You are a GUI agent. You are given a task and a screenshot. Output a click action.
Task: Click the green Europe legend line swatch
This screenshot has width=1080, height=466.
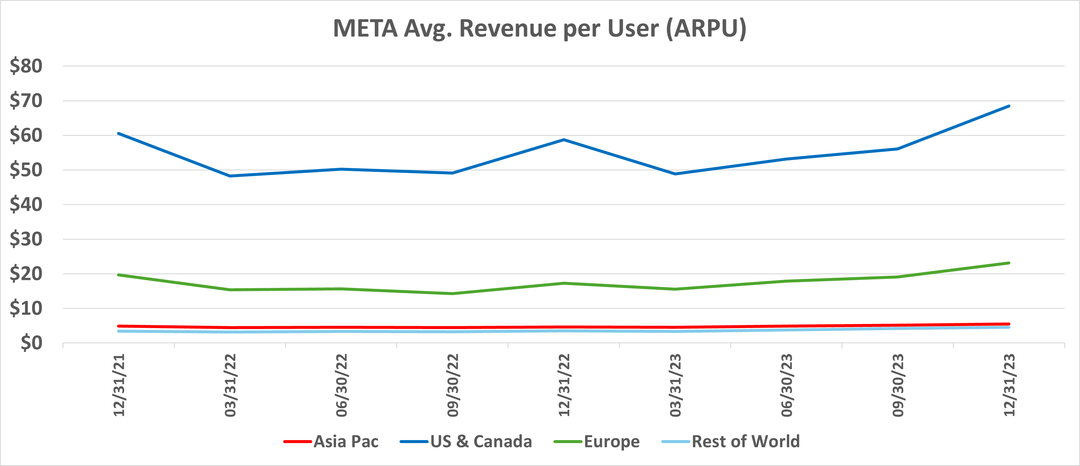568,442
